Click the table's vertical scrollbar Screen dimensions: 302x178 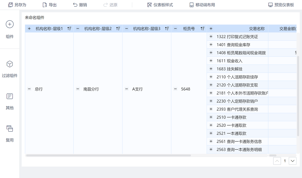[298, 96]
